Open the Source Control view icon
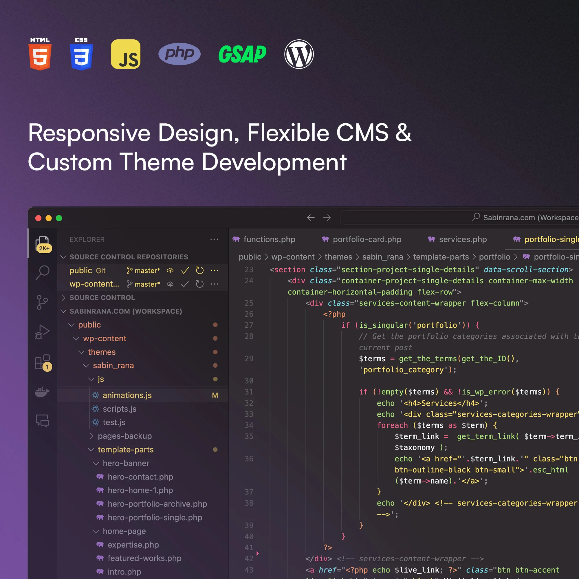This screenshot has height=579, width=579. (42, 302)
